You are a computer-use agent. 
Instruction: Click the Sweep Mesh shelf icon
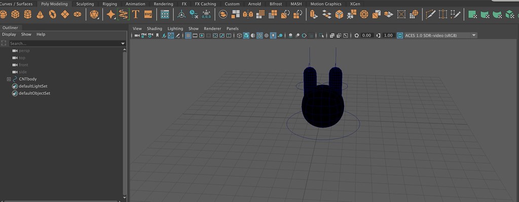click(x=123, y=14)
